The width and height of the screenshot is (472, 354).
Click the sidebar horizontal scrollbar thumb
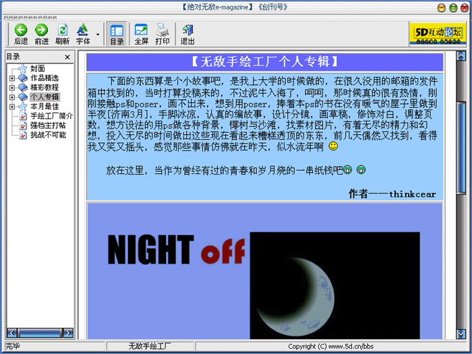40,333
